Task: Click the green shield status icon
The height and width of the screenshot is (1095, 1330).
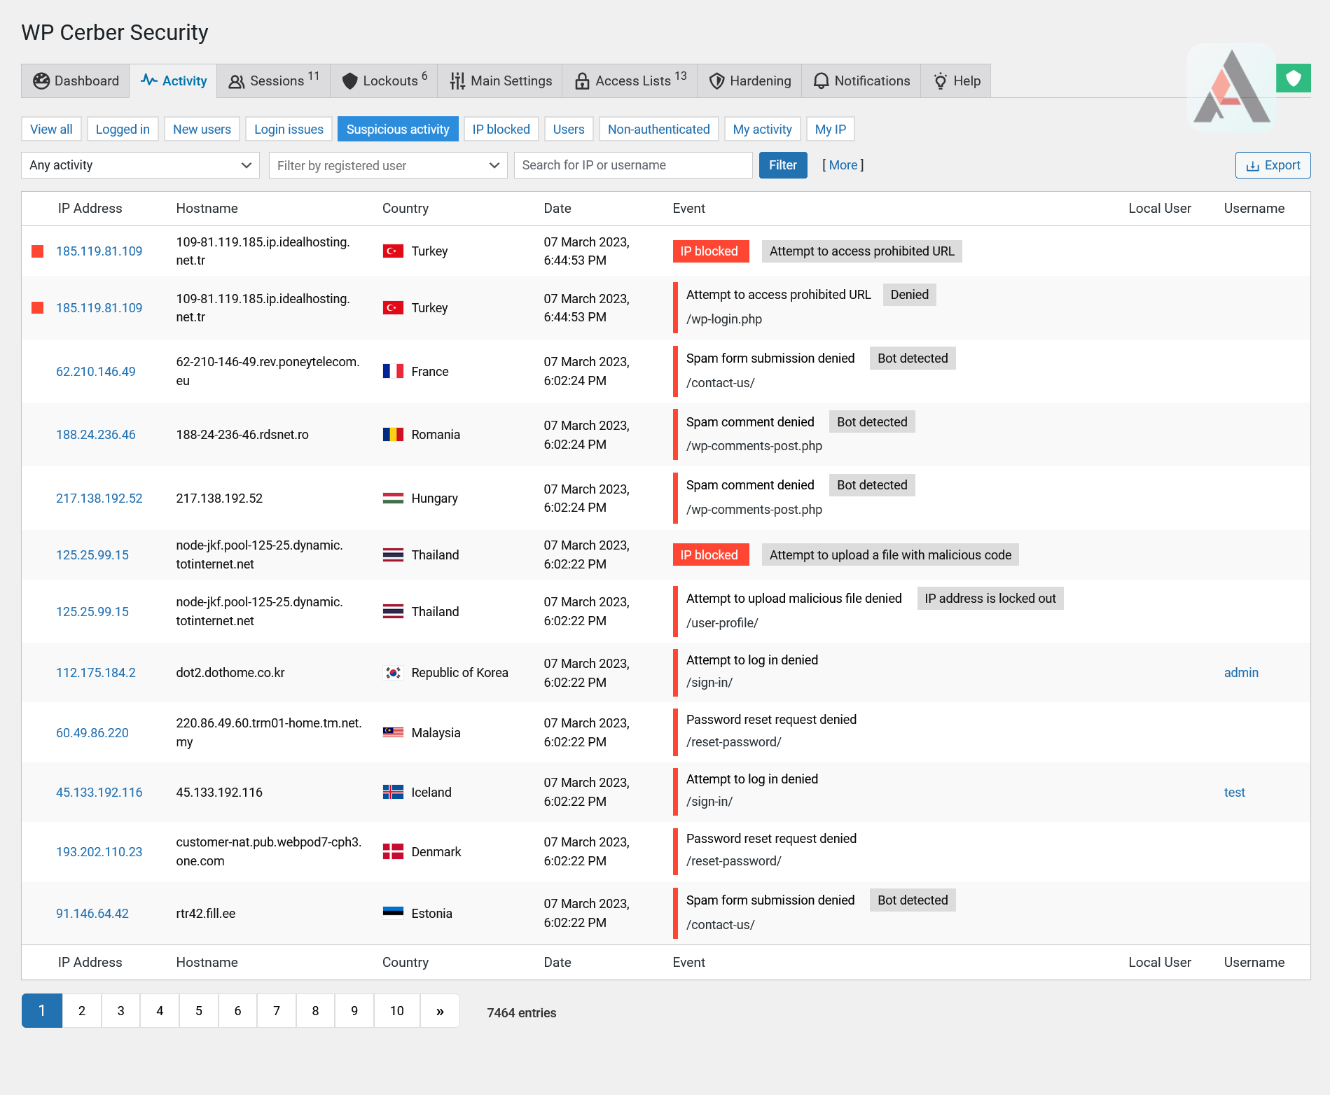Action: [1293, 78]
